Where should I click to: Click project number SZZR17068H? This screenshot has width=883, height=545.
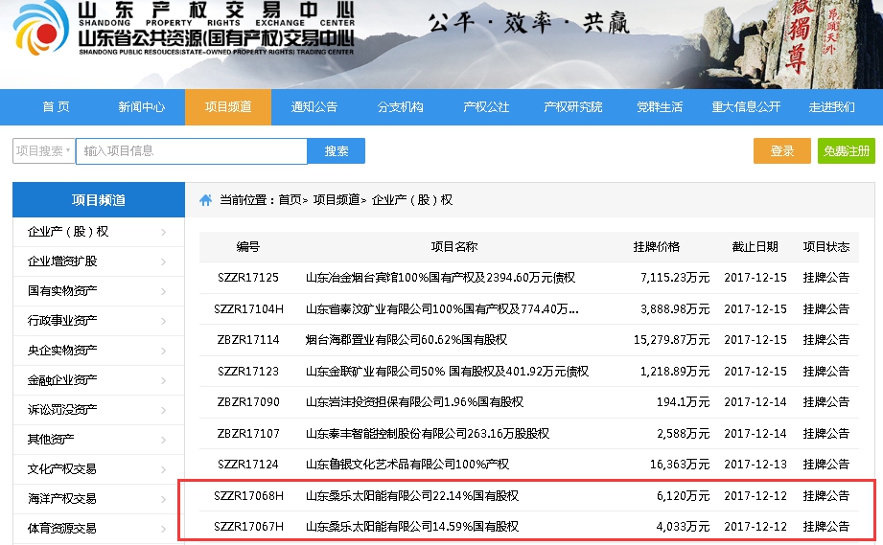[x=248, y=496]
